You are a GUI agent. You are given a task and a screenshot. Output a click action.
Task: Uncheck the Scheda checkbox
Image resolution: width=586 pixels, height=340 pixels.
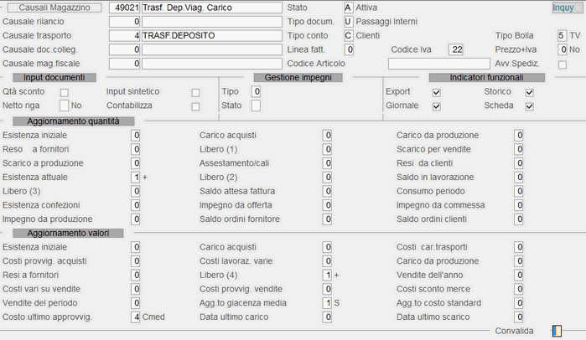coord(529,106)
